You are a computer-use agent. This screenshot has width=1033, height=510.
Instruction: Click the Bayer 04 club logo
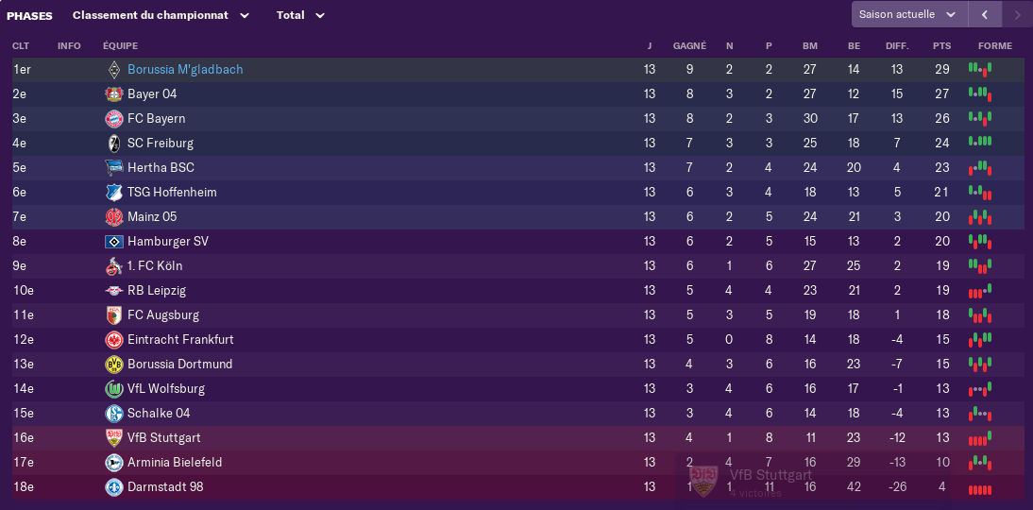pos(114,94)
